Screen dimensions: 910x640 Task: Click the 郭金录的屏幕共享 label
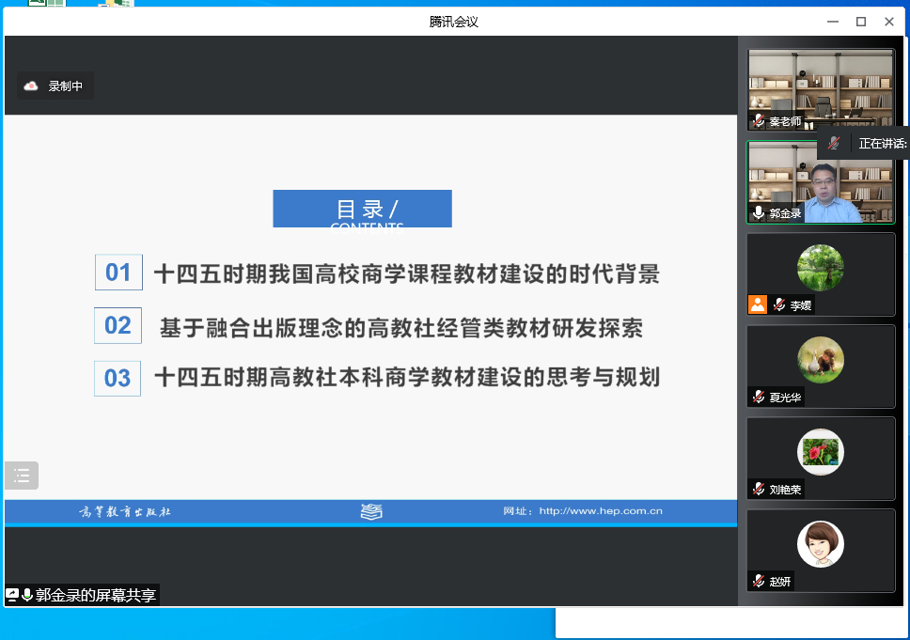(x=96, y=595)
